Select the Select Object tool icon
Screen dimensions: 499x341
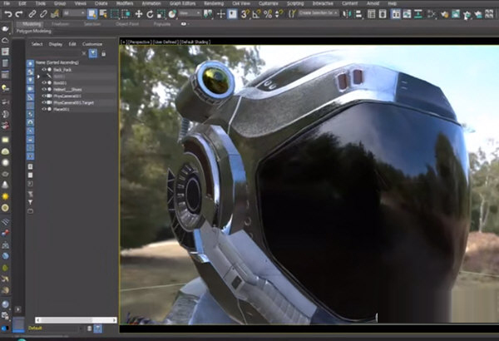tap(92, 14)
